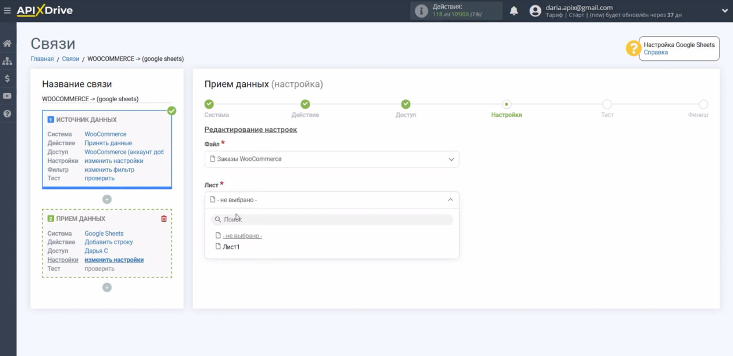The width and height of the screenshot is (733, 356).
Task: Open Добавить строку action link
Action: pyautogui.click(x=109, y=242)
